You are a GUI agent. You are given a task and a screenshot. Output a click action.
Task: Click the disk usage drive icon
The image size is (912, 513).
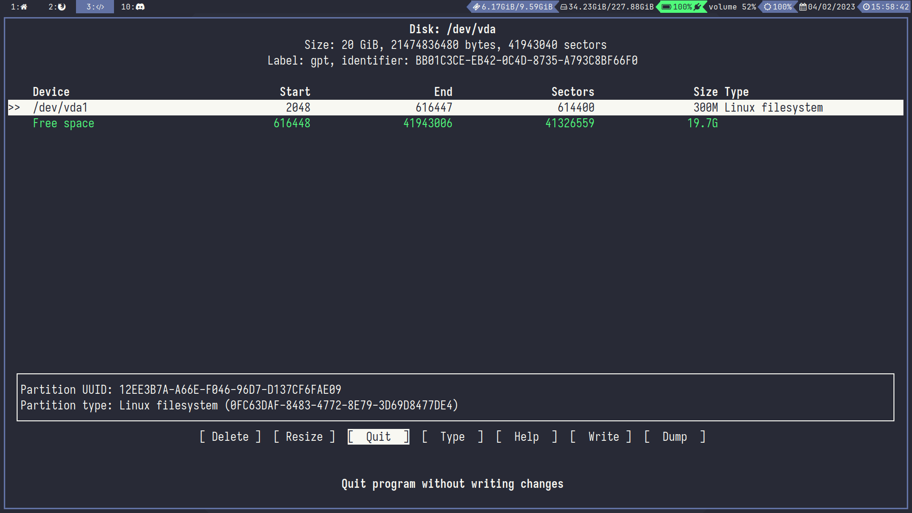pyautogui.click(x=563, y=7)
